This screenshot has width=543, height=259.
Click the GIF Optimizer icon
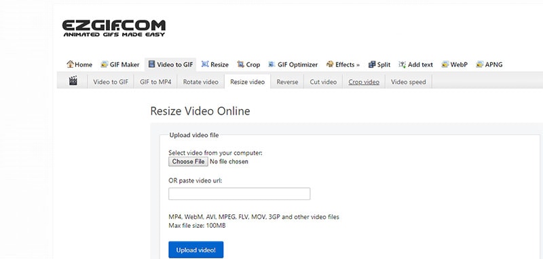click(272, 64)
